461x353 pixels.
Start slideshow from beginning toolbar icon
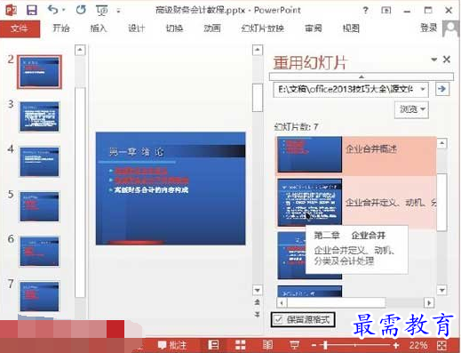click(x=101, y=11)
